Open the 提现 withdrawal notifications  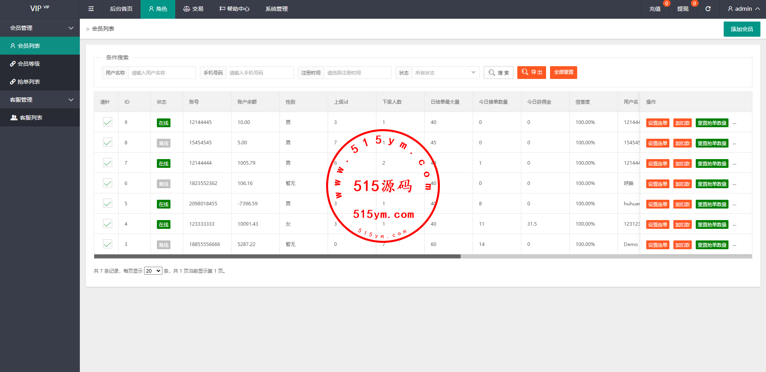tap(683, 9)
